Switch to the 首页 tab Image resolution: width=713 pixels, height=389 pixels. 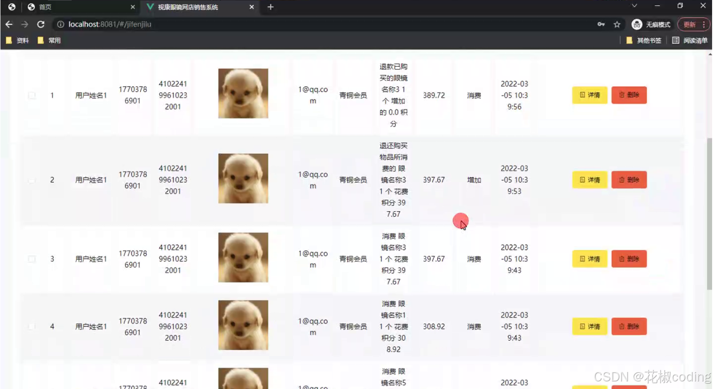(x=81, y=7)
